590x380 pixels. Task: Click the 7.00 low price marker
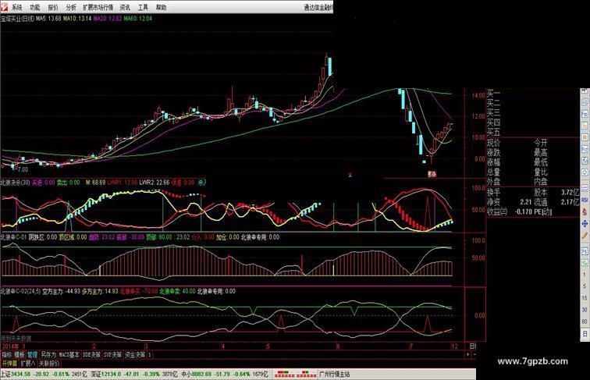[x=23, y=169]
